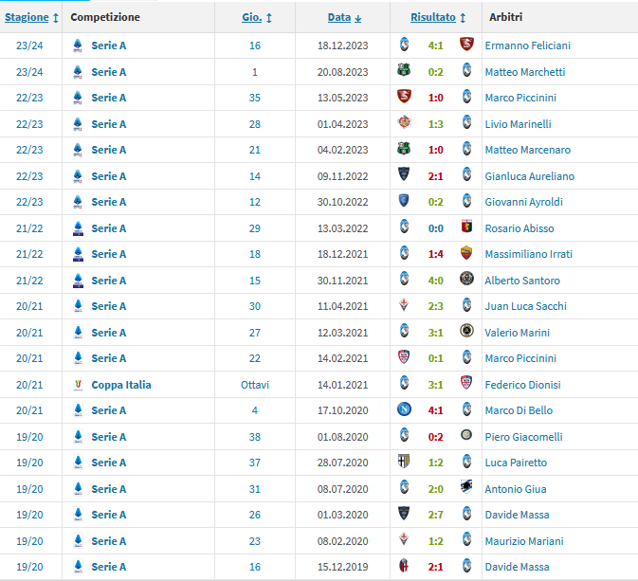Click the Cagliari crest in the 14.02.2021 row

click(405, 358)
